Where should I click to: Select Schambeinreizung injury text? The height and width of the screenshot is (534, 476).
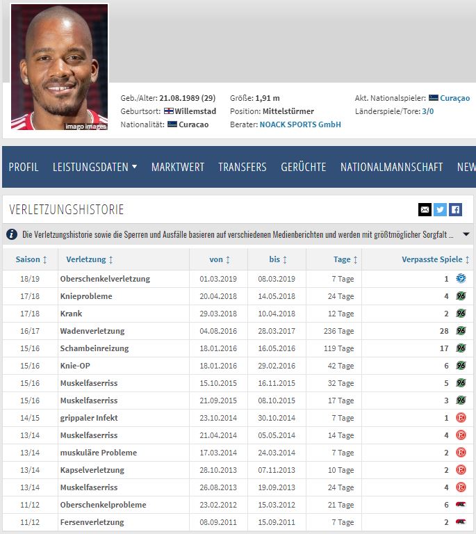[x=95, y=348]
